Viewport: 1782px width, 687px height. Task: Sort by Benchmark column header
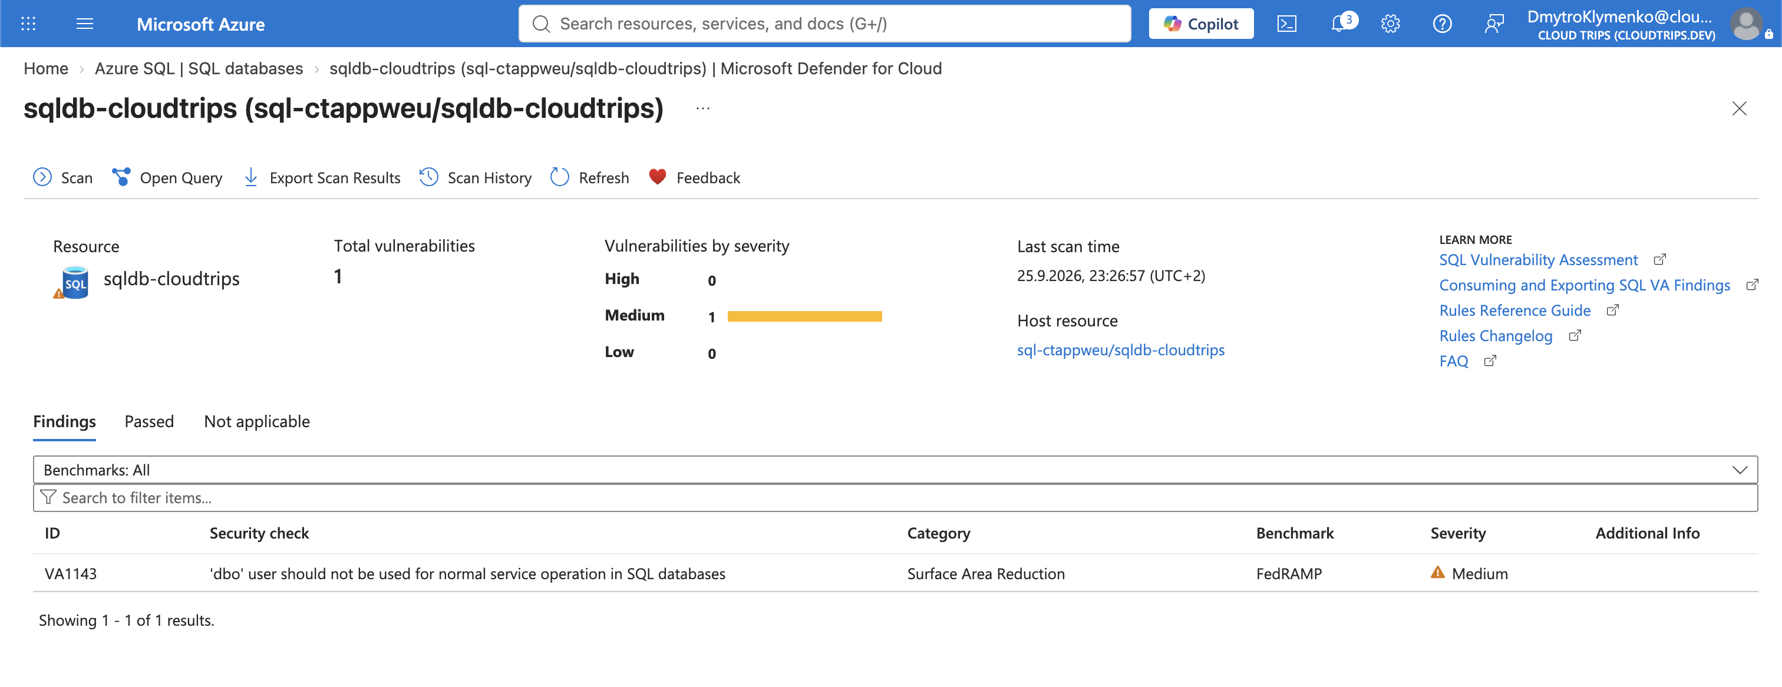[x=1294, y=533]
